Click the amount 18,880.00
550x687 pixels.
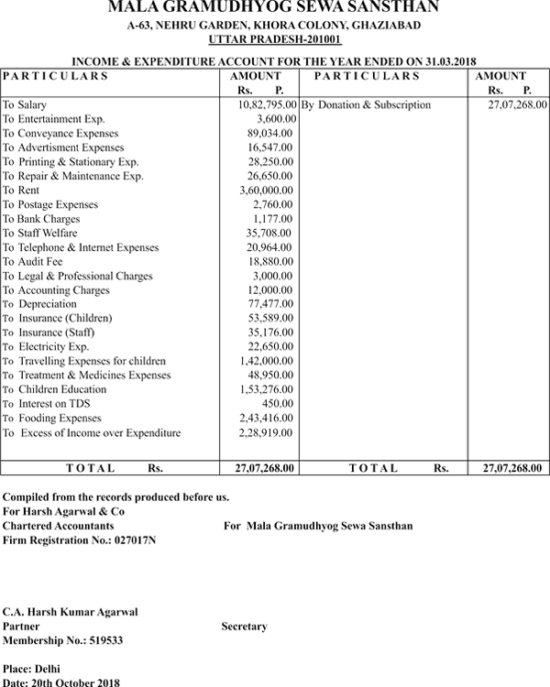tap(271, 262)
